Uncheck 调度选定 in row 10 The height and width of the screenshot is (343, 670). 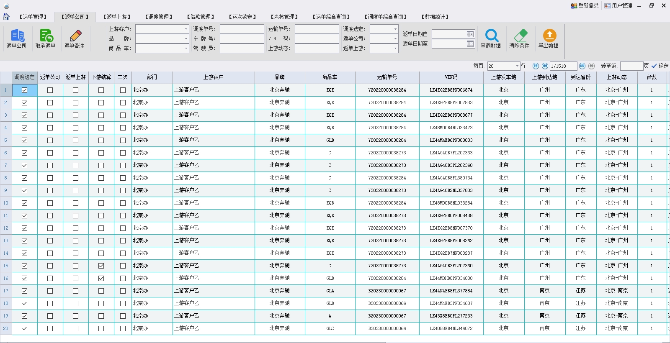24,203
